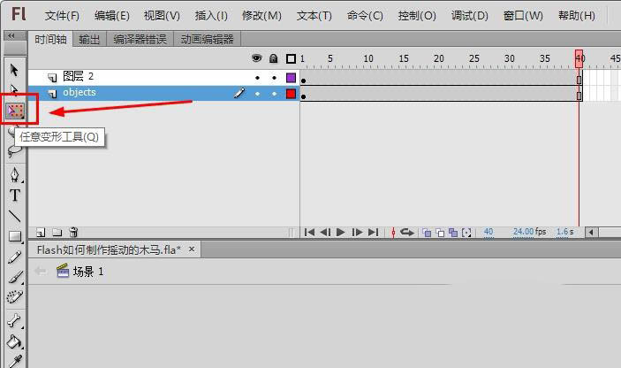This screenshot has width=621, height=368.
Task: Show all layers as outlines header icon
Action: pyautogui.click(x=291, y=59)
